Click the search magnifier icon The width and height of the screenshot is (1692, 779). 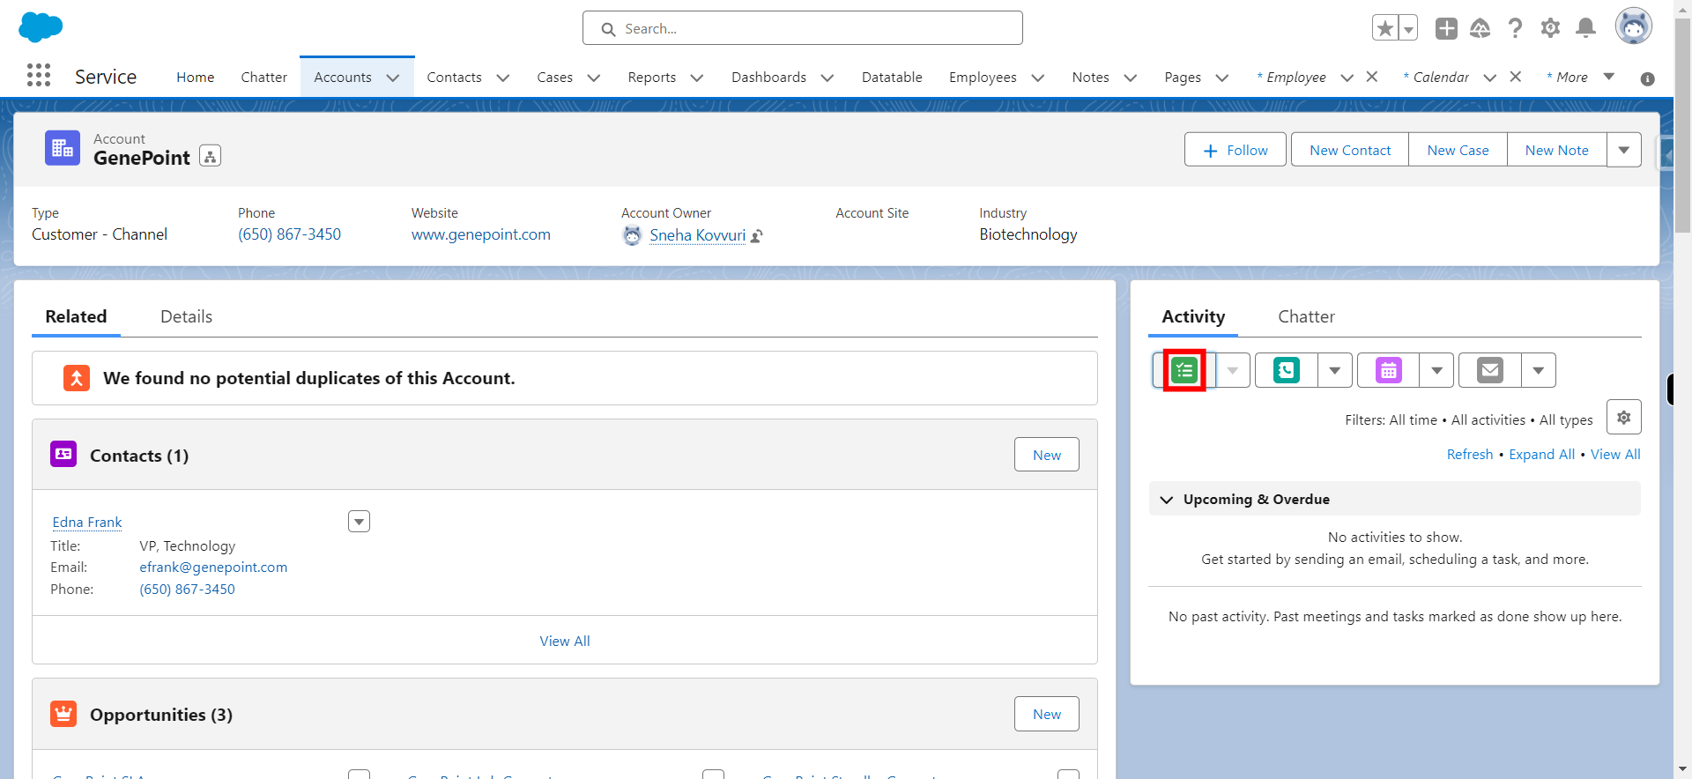tap(608, 29)
